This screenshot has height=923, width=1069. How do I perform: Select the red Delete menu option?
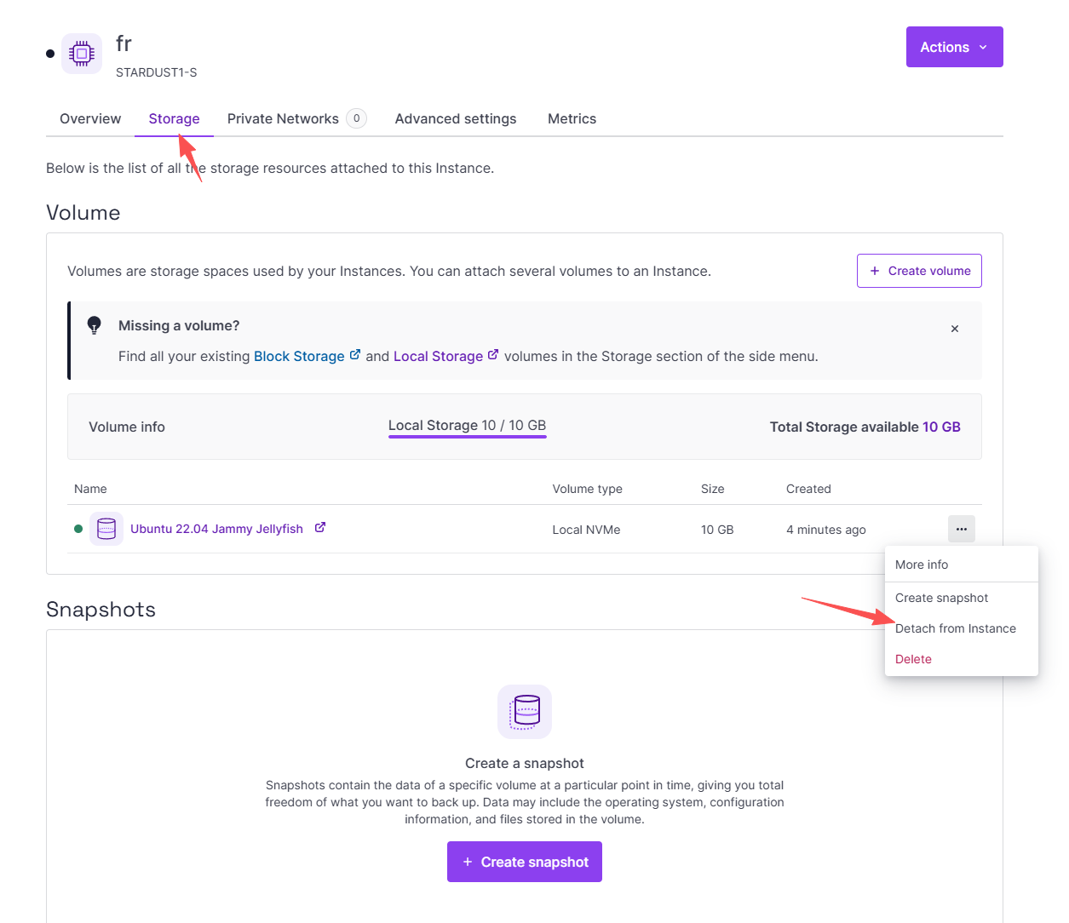tap(913, 659)
